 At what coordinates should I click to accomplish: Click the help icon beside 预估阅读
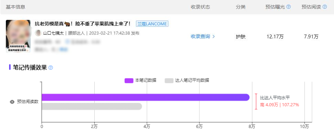325,7
